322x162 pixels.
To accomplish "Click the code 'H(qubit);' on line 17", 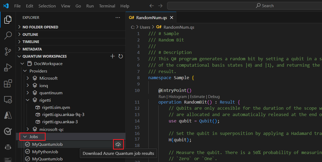I will point(180,140).
